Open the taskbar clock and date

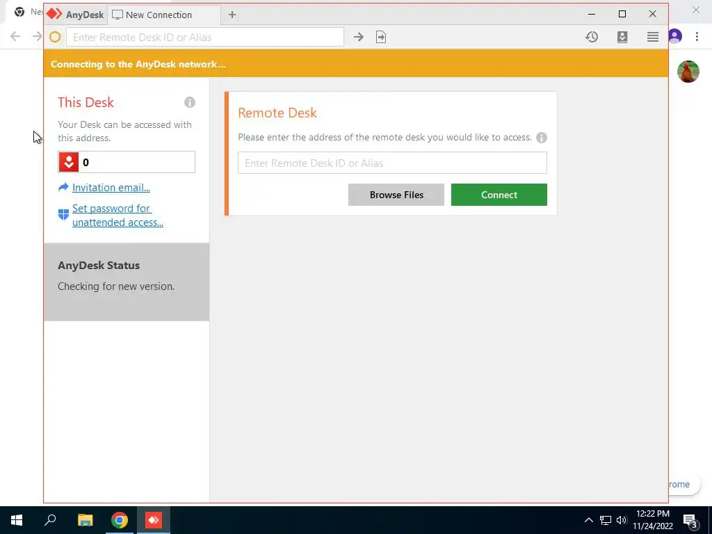click(x=653, y=520)
